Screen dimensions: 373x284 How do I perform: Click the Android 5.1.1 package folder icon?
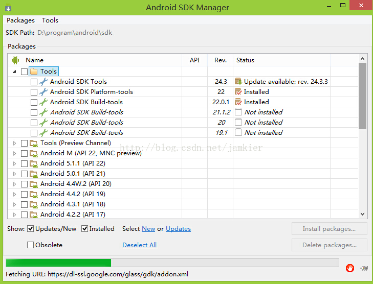tap(34, 163)
